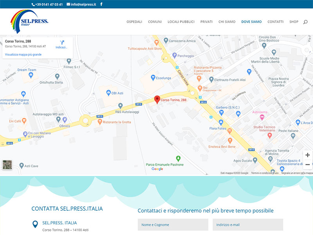Open the Shop menu item
The width and height of the screenshot is (313, 235).
(x=294, y=22)
